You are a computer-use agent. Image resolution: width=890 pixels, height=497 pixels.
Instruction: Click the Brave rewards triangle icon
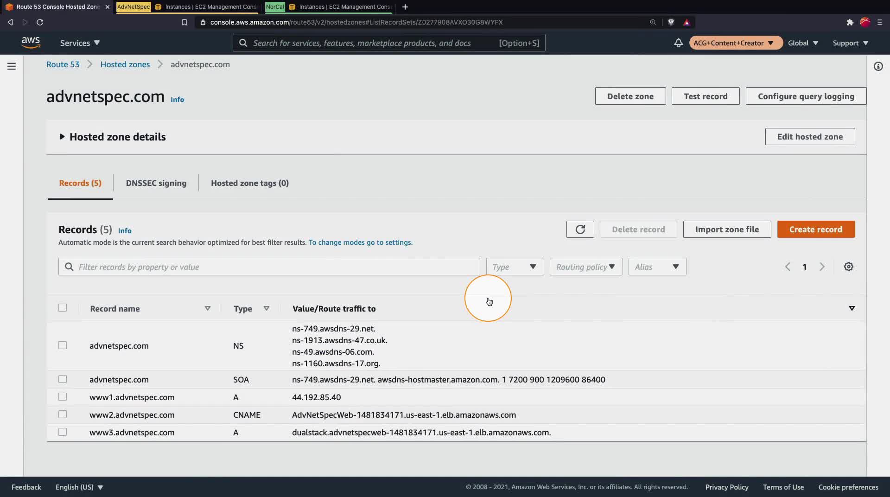point(687,22)
